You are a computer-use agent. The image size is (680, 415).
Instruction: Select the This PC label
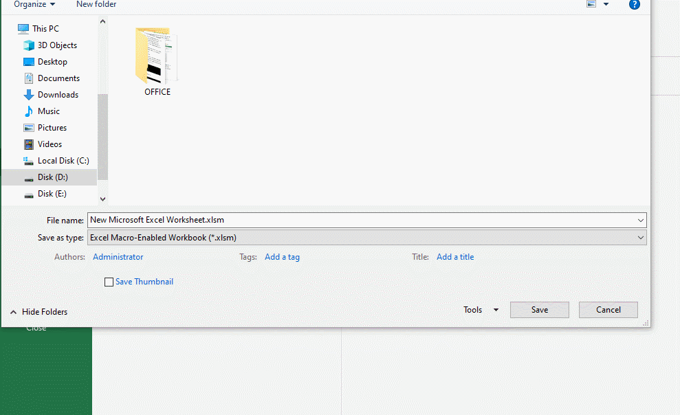(x=45, y=29)
